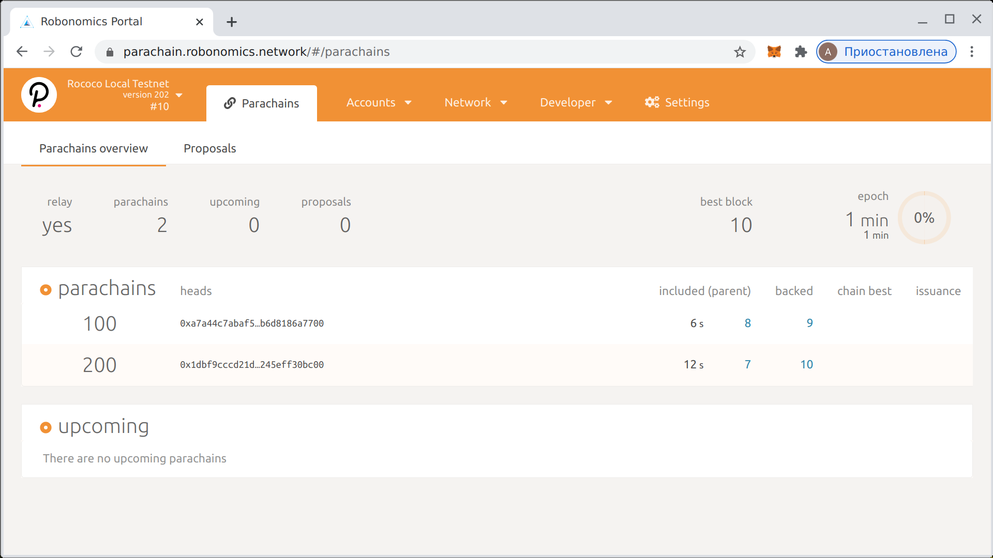993x558 pixels.
Task: Select the Parachains main tab
Action: [262, 103]
